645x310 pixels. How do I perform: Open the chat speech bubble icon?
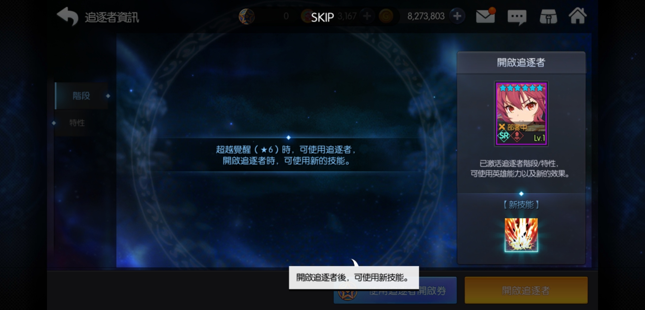pyautogui.click(x=517, y=17)
